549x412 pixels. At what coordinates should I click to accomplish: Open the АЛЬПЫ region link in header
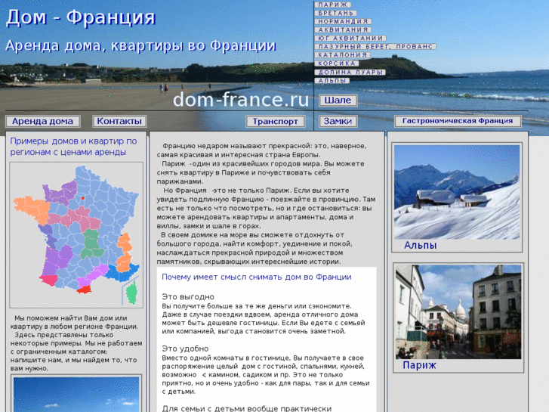(x=332, y=81)
